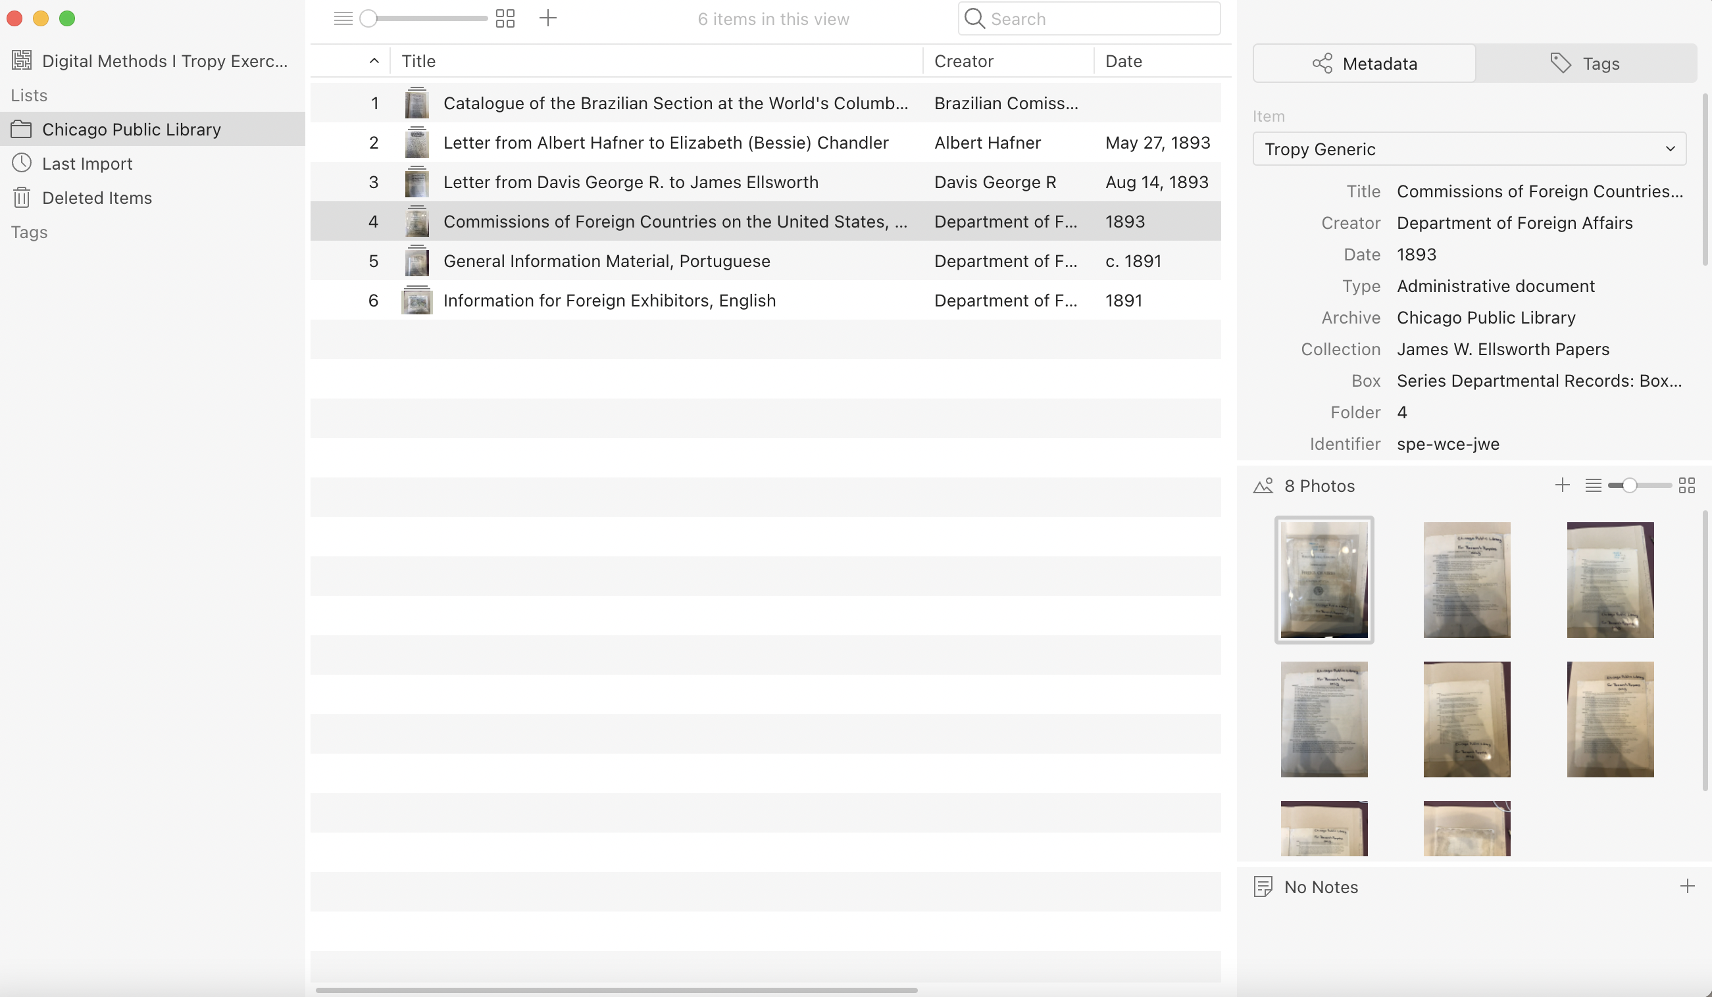Select the second photo thumbnail
1712x997 pixels.
[1467, 579]
